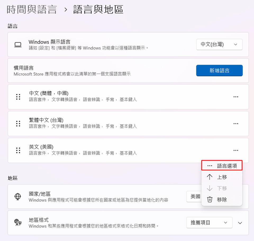Click the Windows display language laptop icon
Screen dimensions: 254x241
[18, 45]
